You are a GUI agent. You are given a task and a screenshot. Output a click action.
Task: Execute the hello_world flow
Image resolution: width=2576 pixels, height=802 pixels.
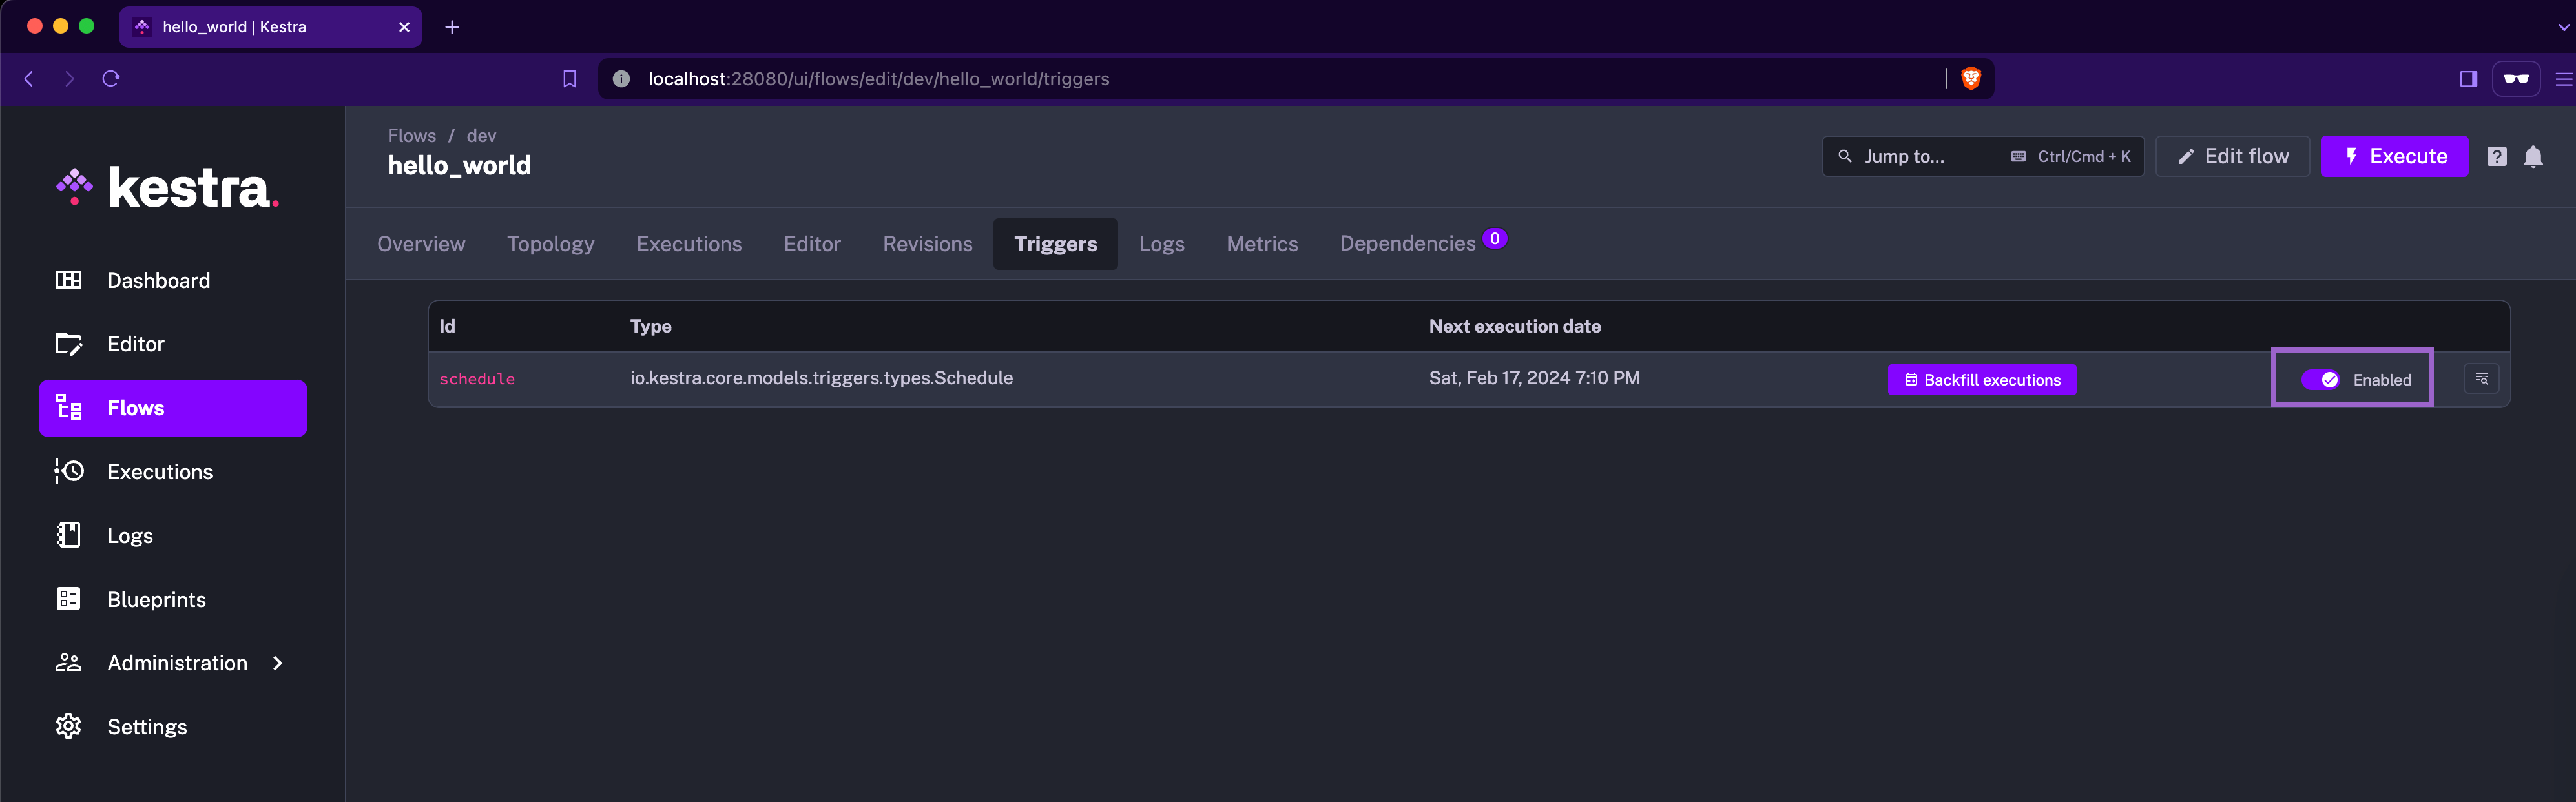coord(2394,156)
